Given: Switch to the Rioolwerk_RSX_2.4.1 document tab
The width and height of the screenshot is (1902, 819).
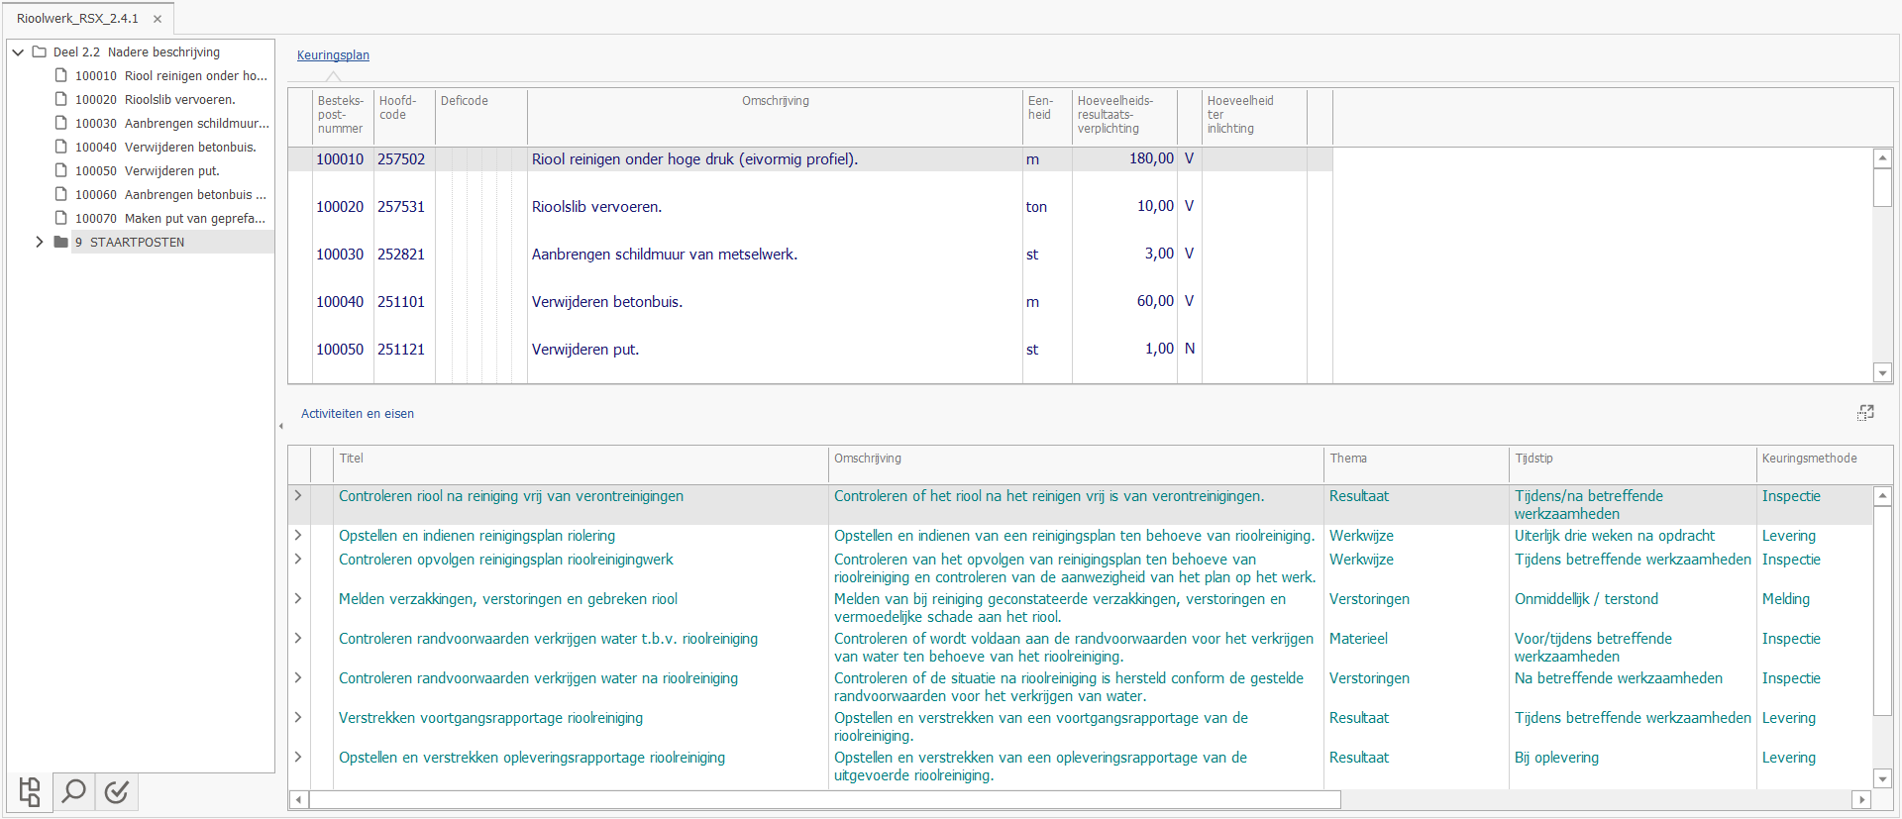Looking at the screenshot, I should (77, 19).
